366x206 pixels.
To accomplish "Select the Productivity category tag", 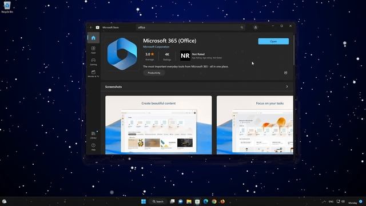I will tap(154, 73).
